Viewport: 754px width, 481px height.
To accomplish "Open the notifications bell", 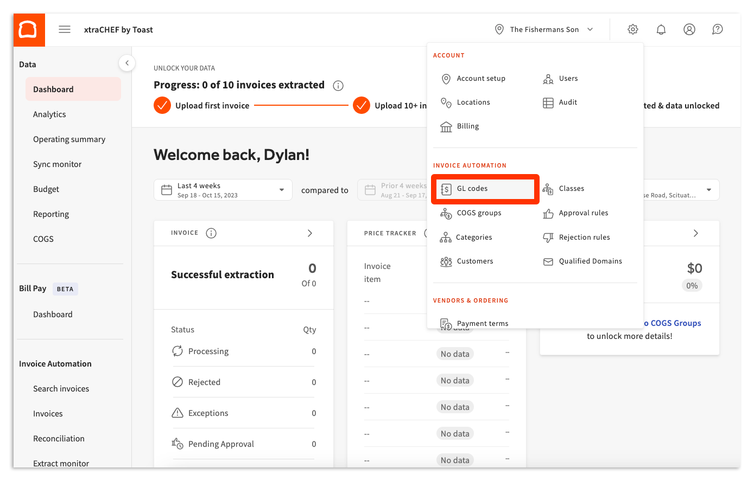I will click(661, 30).
